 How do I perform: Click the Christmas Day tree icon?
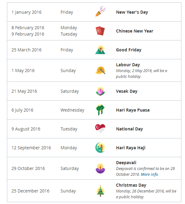point(101,191)
